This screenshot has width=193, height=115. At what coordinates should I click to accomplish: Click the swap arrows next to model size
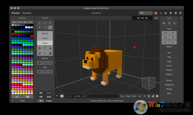(x=156, y=18)
